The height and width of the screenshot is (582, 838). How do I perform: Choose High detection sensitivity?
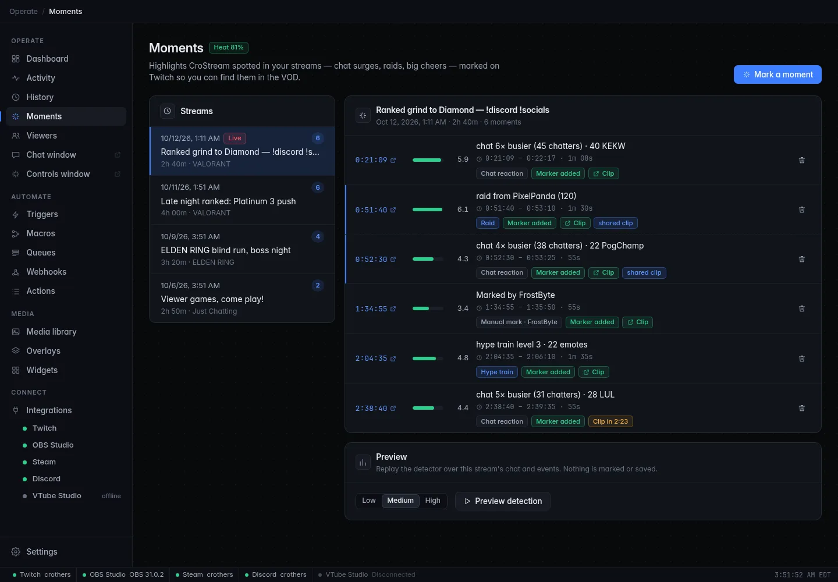click(432, 501)
